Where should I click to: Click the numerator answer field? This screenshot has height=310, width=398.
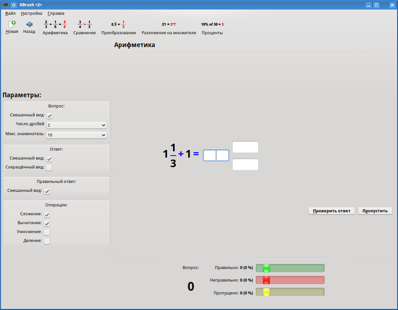[x=245, y=147]
